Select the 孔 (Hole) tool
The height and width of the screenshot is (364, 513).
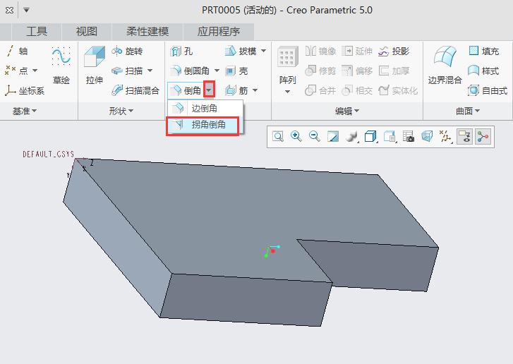[x=181, y=51]
